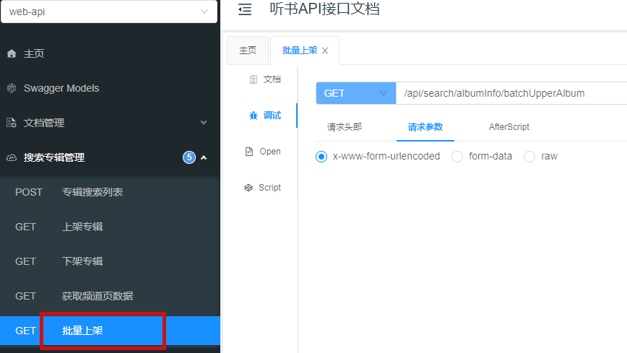Viewport: 627px width, 353px height.
Task: Switch to the 主页 tab
Action: pyautogui.click(x=248, y=51)
